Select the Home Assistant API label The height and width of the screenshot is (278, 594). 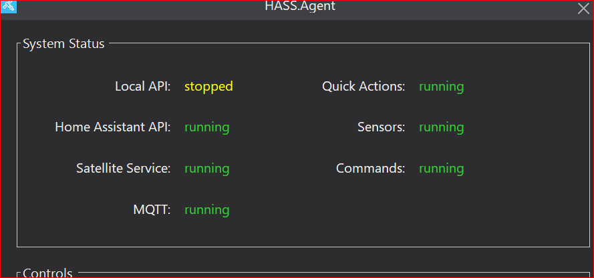pyautogui.click(x=113, y=127)
